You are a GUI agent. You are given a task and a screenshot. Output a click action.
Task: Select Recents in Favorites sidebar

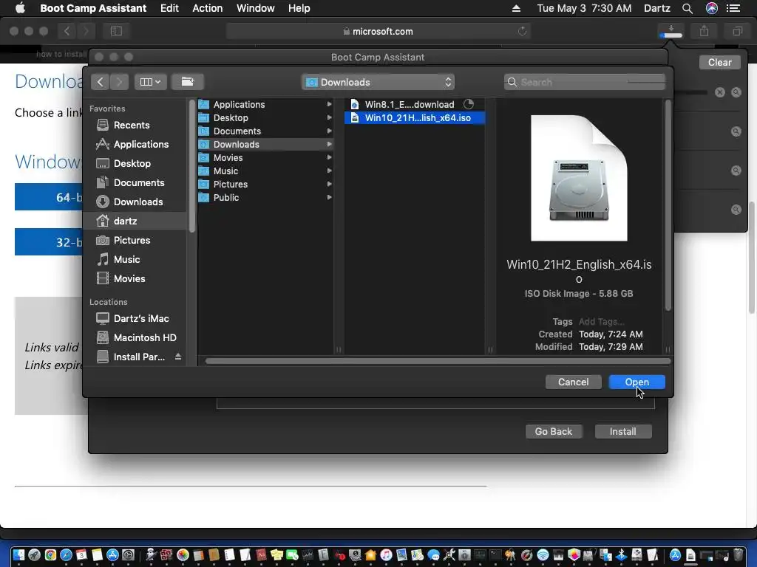tap(132, 125)
